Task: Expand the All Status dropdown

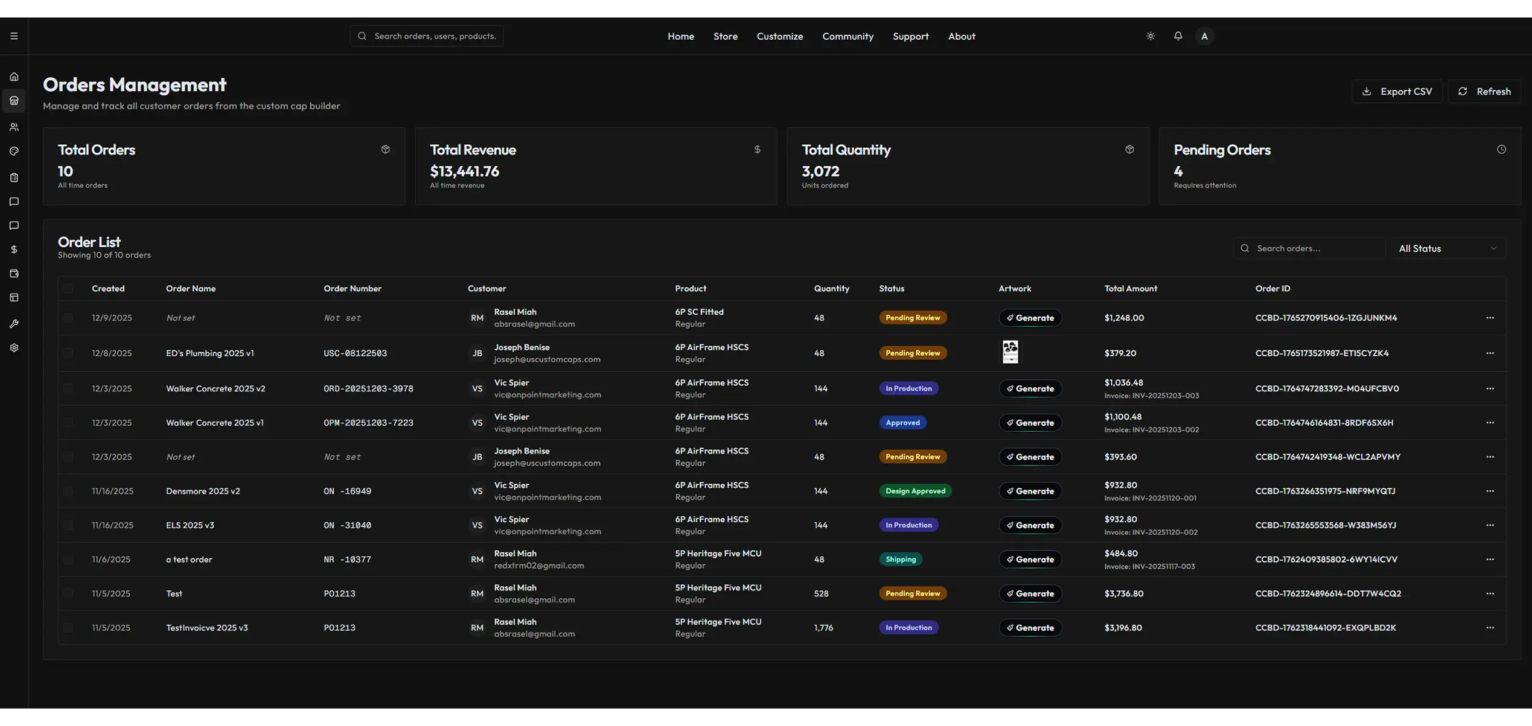Action: pos(1448,248)
